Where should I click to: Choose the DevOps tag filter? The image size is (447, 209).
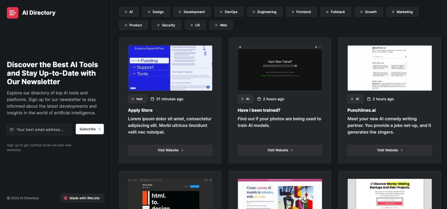point(229,12)
